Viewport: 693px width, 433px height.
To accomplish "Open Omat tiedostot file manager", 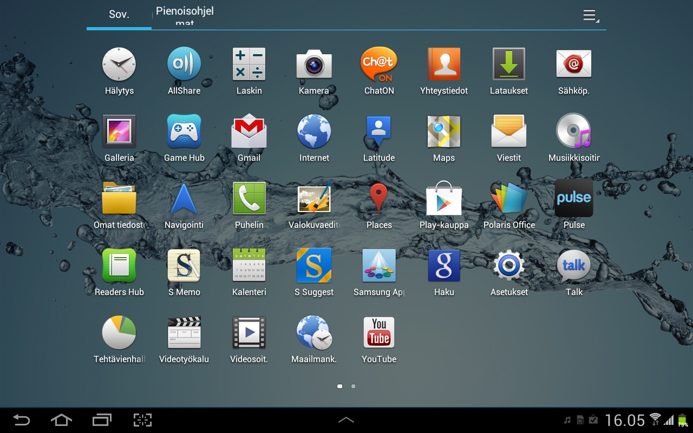I will pyautogui.click(x=119, y=199).
